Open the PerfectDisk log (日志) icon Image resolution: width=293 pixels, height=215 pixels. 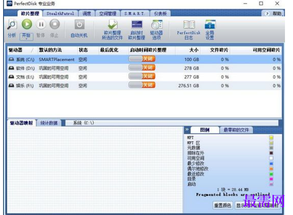[x=189, y=25]
